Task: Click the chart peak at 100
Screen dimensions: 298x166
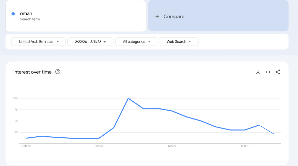Action: (x=128, y=98)
